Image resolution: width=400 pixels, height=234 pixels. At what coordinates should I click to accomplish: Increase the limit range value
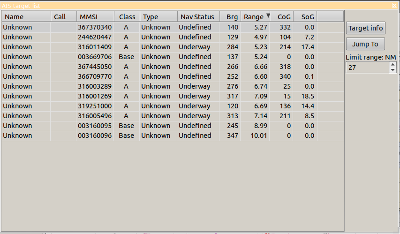point(393,65)
